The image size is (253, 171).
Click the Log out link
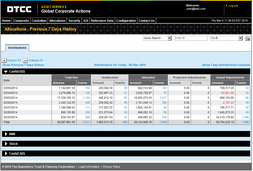click(x=233, y=6)
